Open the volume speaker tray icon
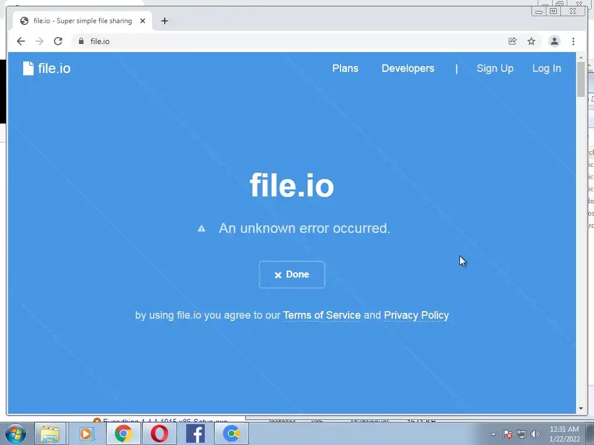This screenshot has width=594, height=445. tap(535, 434)
